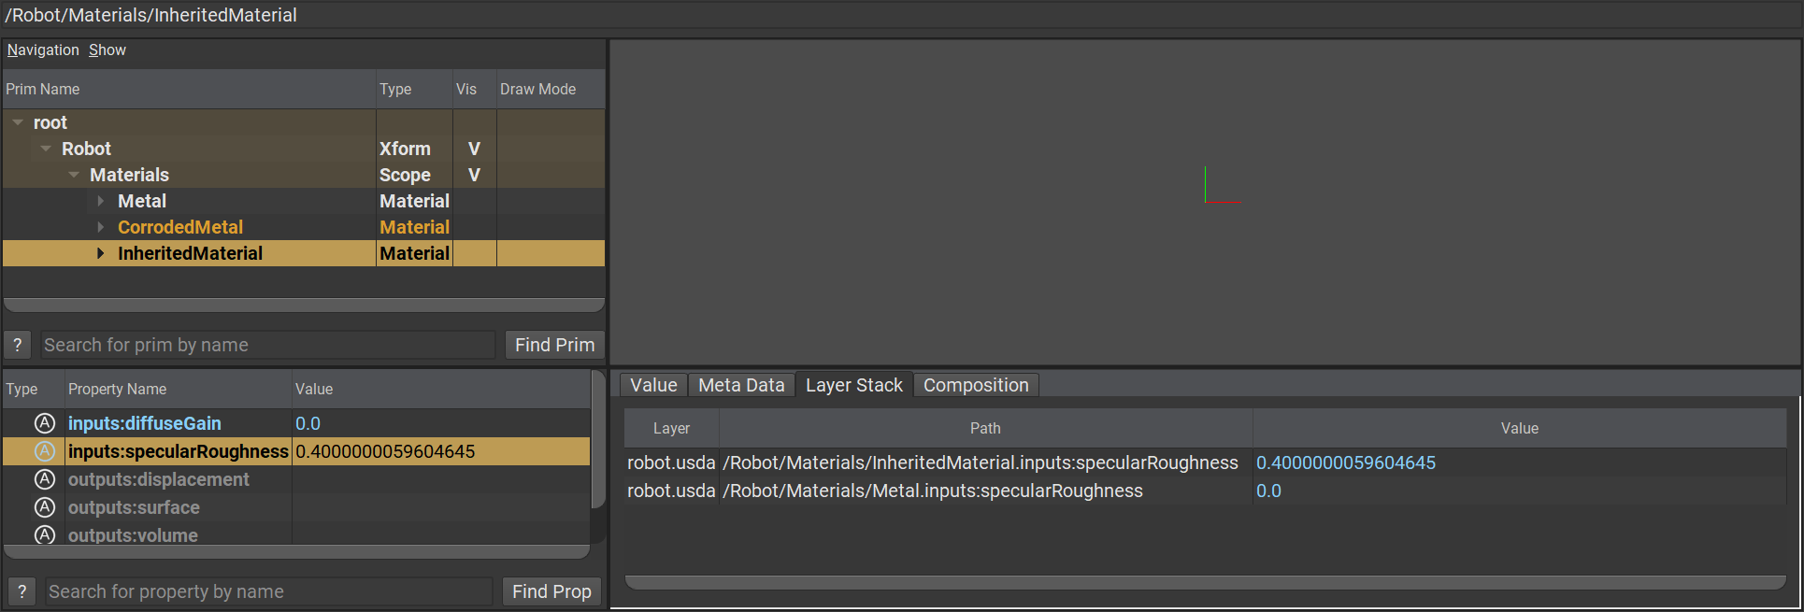Click the attribute icon beside inputs:diffuseGain

[44, 423]
